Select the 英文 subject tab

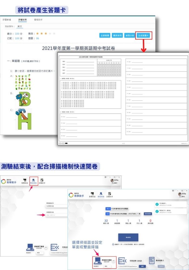pyautogui.click(x=20, y=26)
